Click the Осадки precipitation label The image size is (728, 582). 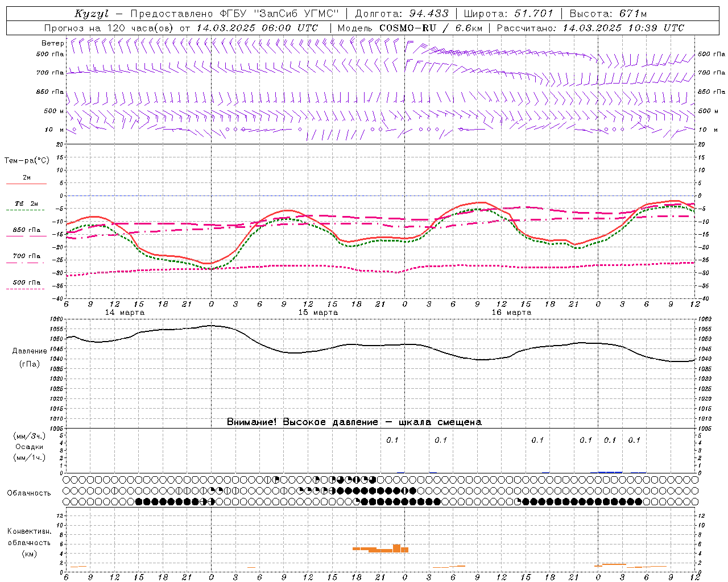point(29,447)
